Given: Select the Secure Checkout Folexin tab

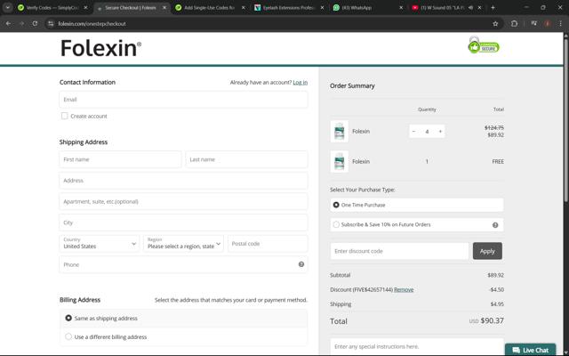Looking at the screenshot, I should point(131,7).
